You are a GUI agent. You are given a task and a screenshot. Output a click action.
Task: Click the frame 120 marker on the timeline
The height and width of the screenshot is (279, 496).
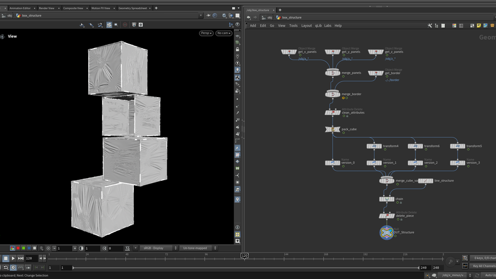click(x=244, y=256)
